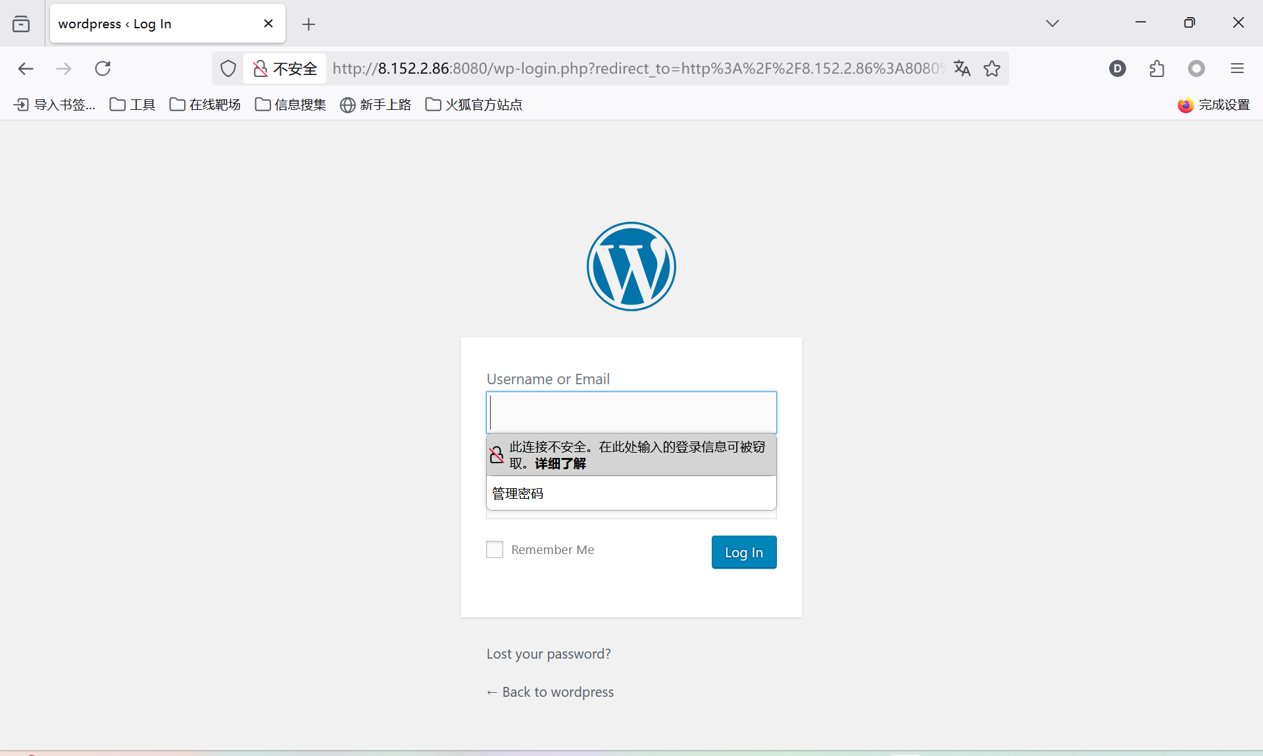Image resolution: width=1263 pixels, height=756 pixels.
Task: Open tracking protection shield icon
Action: point(228,68)
